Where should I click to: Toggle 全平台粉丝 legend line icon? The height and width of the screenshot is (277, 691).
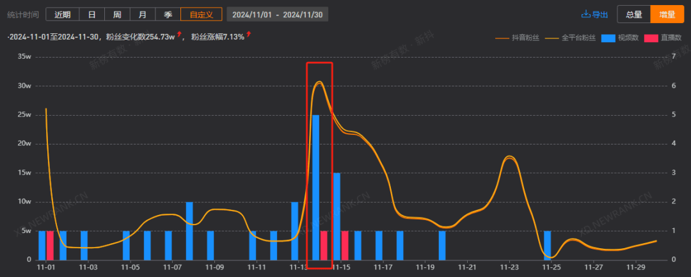pos(552,38)
